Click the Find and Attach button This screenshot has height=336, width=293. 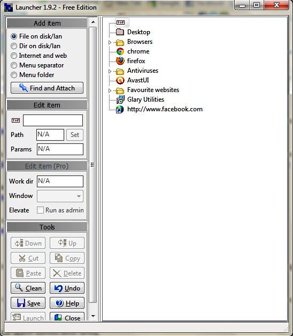tap(47, 88)
